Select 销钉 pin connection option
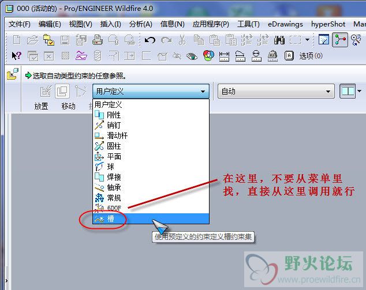 click(x=151, y=125)
